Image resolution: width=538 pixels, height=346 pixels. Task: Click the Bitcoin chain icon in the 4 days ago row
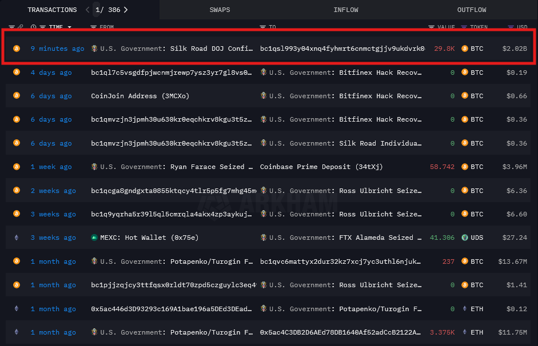click(x=17, y=73)
